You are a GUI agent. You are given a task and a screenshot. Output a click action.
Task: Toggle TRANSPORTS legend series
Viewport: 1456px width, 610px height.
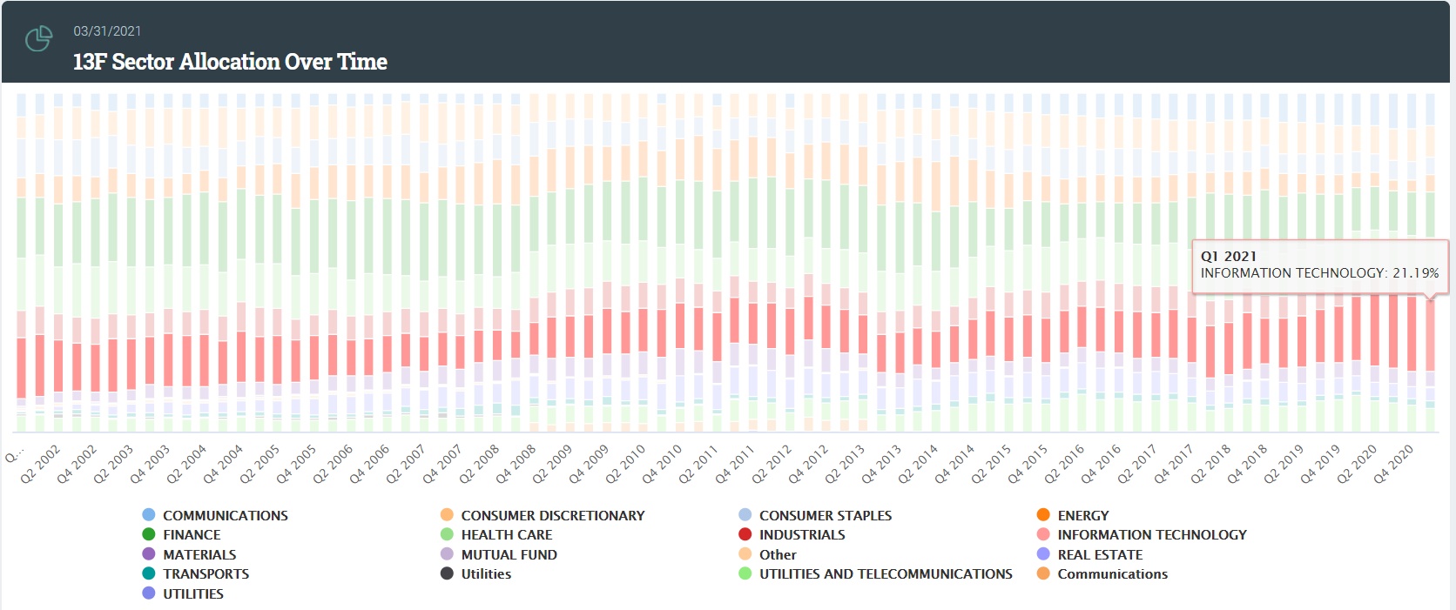tap(196, 573)
